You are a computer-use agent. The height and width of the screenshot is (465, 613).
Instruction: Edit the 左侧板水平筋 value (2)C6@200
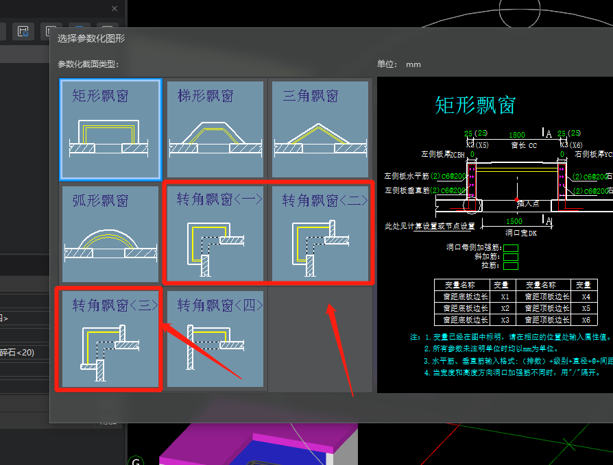pyautogui.click(x=448, y=176)
